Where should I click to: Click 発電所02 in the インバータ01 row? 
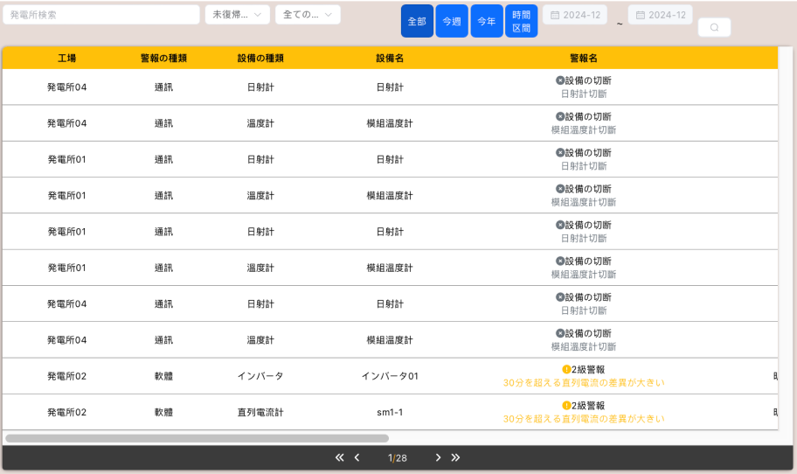point(66,376)
